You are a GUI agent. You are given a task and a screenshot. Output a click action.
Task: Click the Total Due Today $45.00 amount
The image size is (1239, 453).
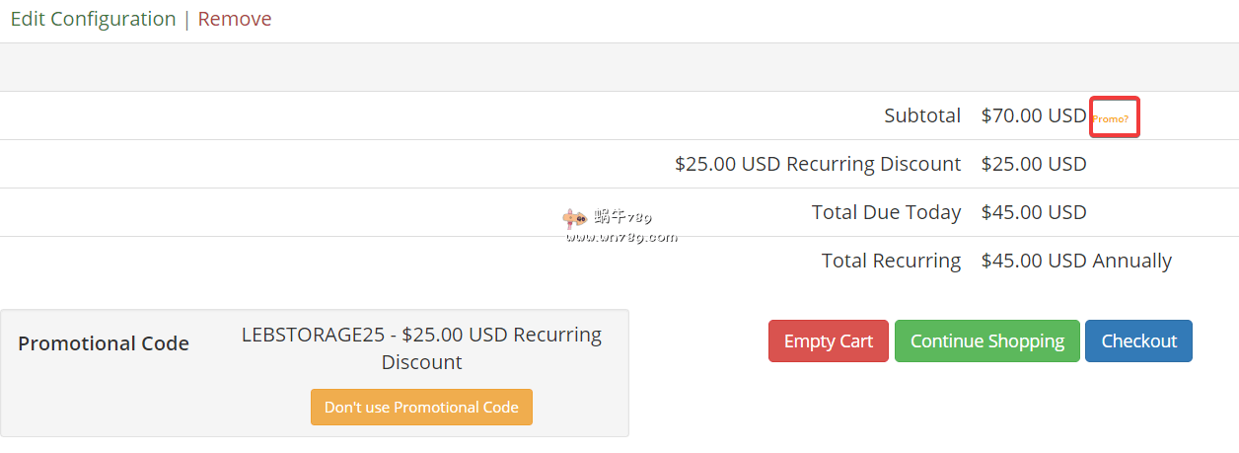[1033, 212]
